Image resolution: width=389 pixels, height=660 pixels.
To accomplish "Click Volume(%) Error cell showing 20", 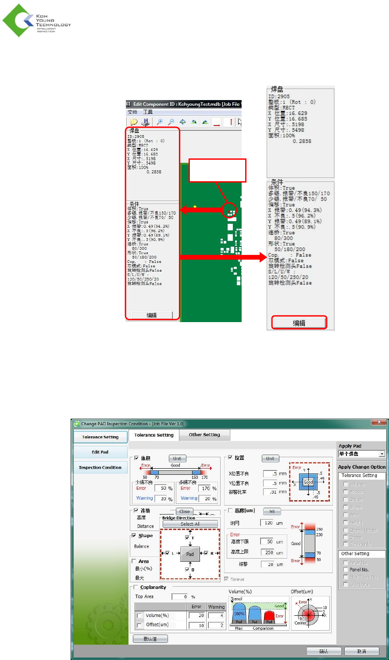I will click(197, 616).
